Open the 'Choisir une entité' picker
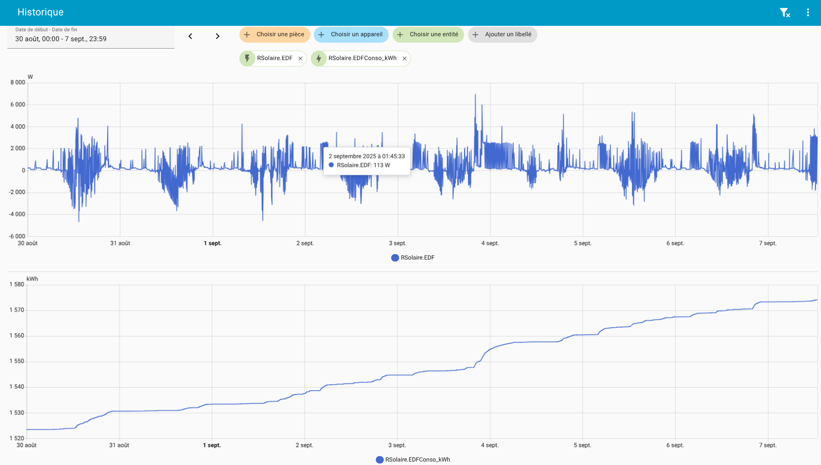This screenshot has width=821, height=465. 428,35
